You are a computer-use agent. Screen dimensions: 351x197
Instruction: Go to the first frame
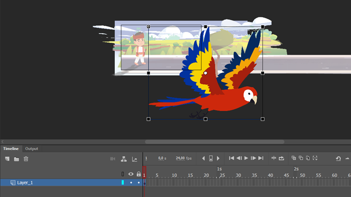pyautogui.click(x=231, y=158)
